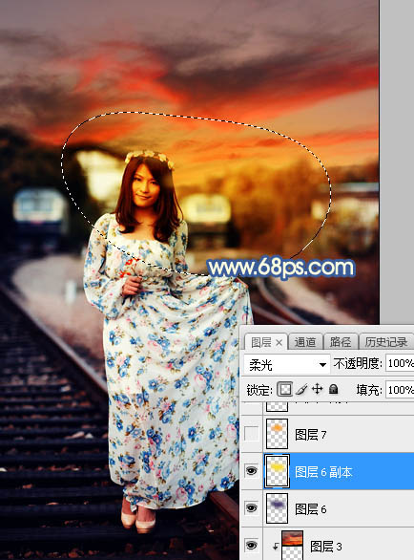The width and height of the screenshot is (414, 560).
Task: Click the clipping mask arrow on 图层 3
Action: point(276,547)
